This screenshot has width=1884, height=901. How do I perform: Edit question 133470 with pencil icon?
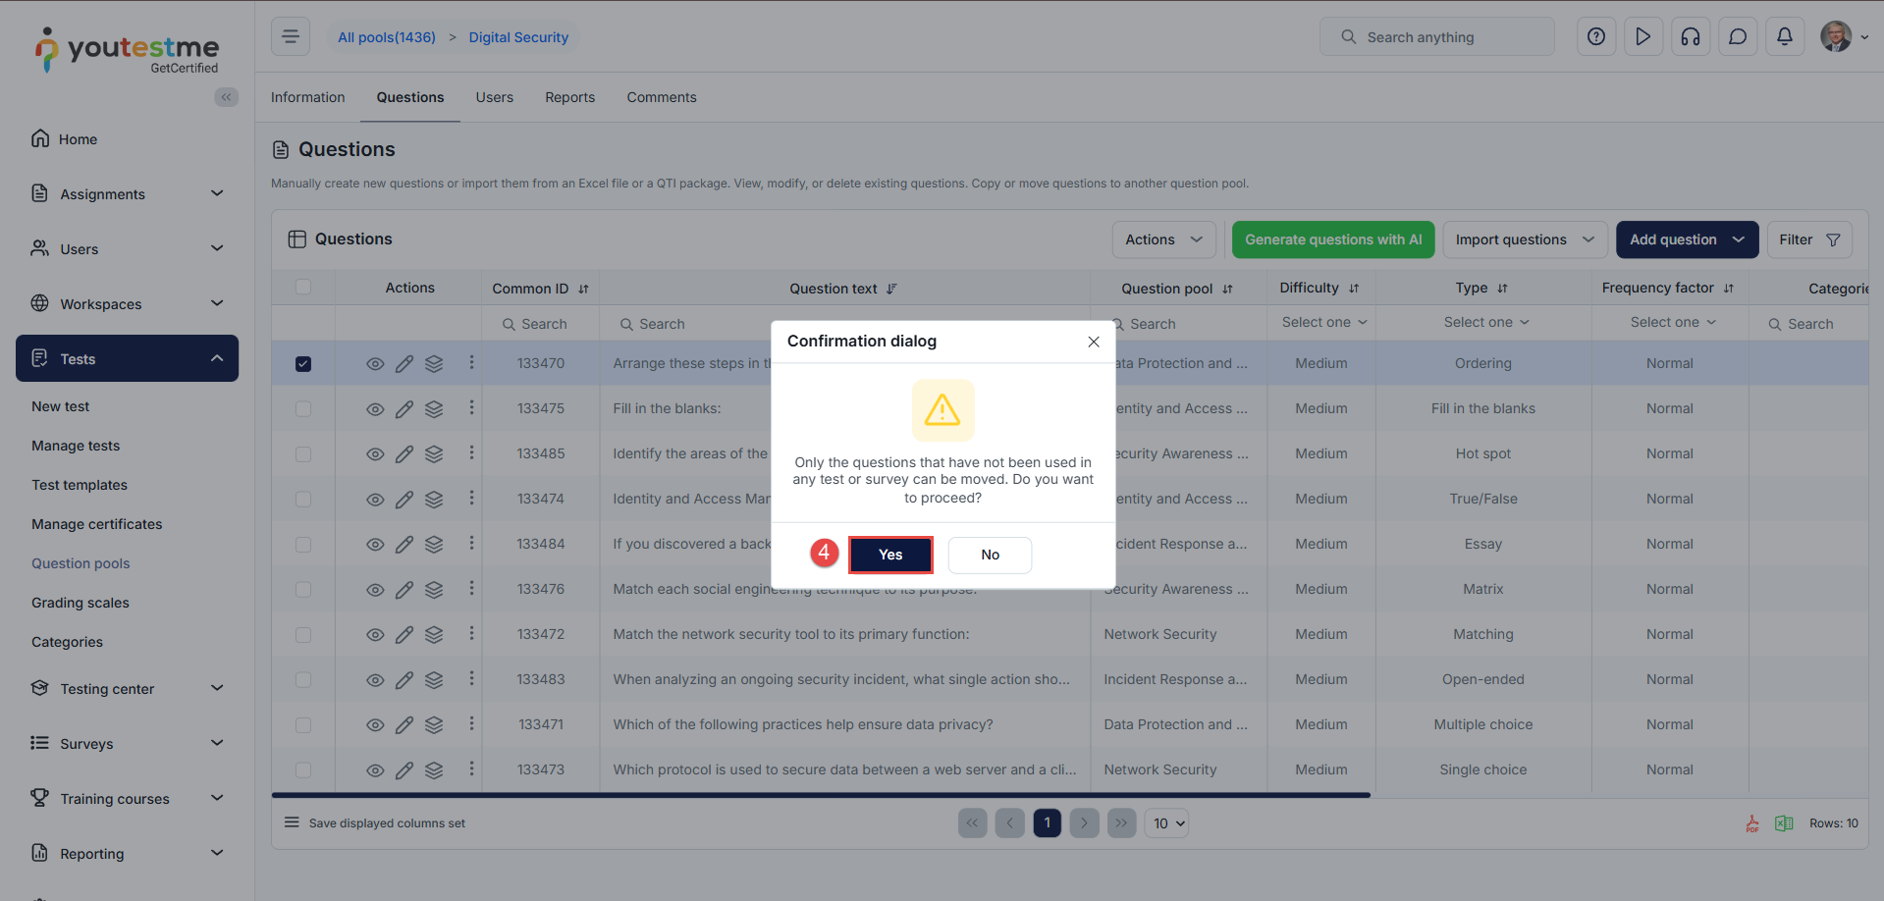click(x=404, y=364)
